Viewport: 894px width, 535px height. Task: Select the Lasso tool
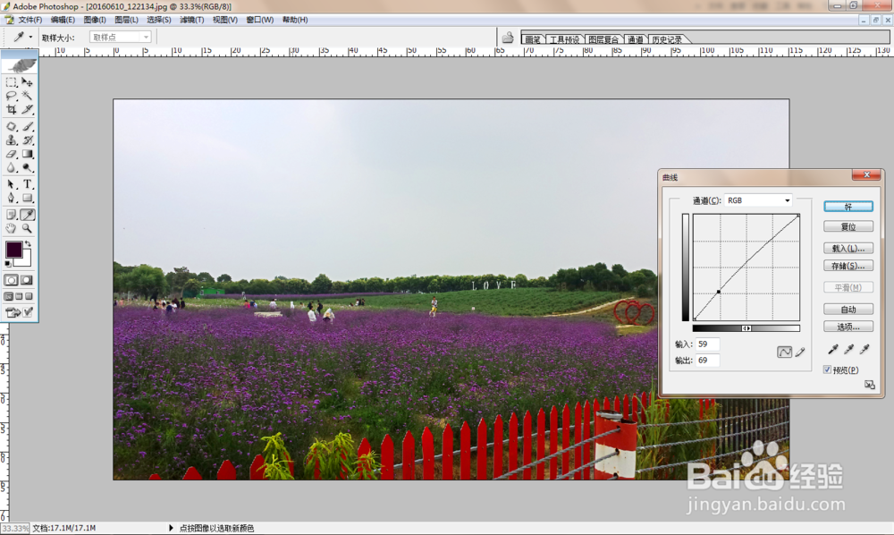(x=12, y=96)
